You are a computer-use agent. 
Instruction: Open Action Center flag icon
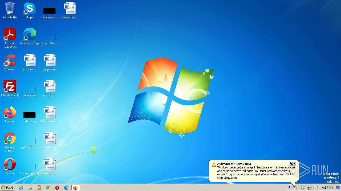(316, 188)
